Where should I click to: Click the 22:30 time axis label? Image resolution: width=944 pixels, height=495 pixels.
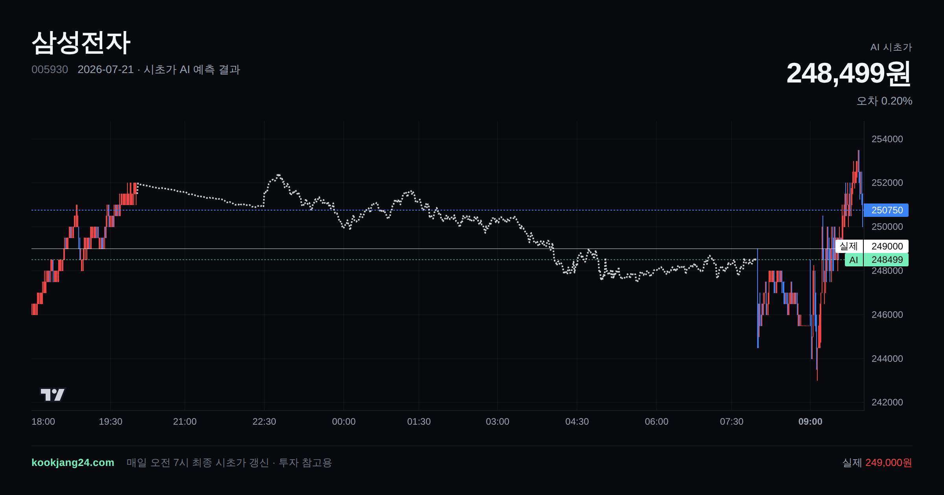tap(264, 422)
